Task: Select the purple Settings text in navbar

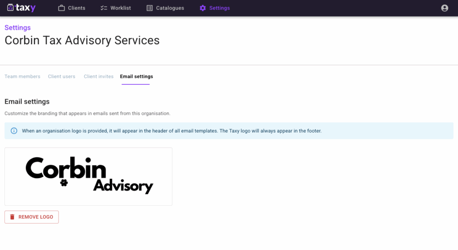Action: tap(219, 8)
